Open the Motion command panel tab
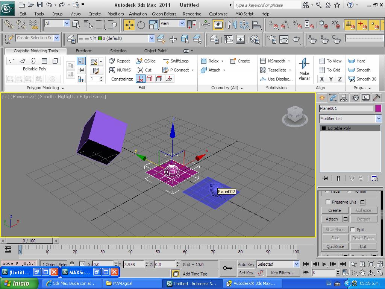385x289 pixels. point(355,98)
